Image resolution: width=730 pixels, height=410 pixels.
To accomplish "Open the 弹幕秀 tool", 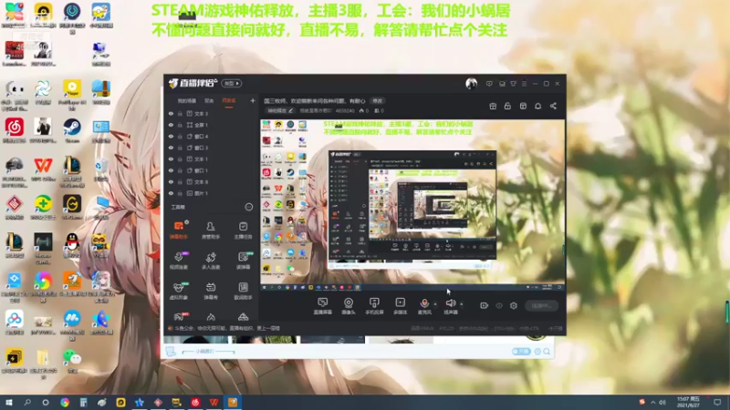I will pyautogui.click(x=211, y=291).
